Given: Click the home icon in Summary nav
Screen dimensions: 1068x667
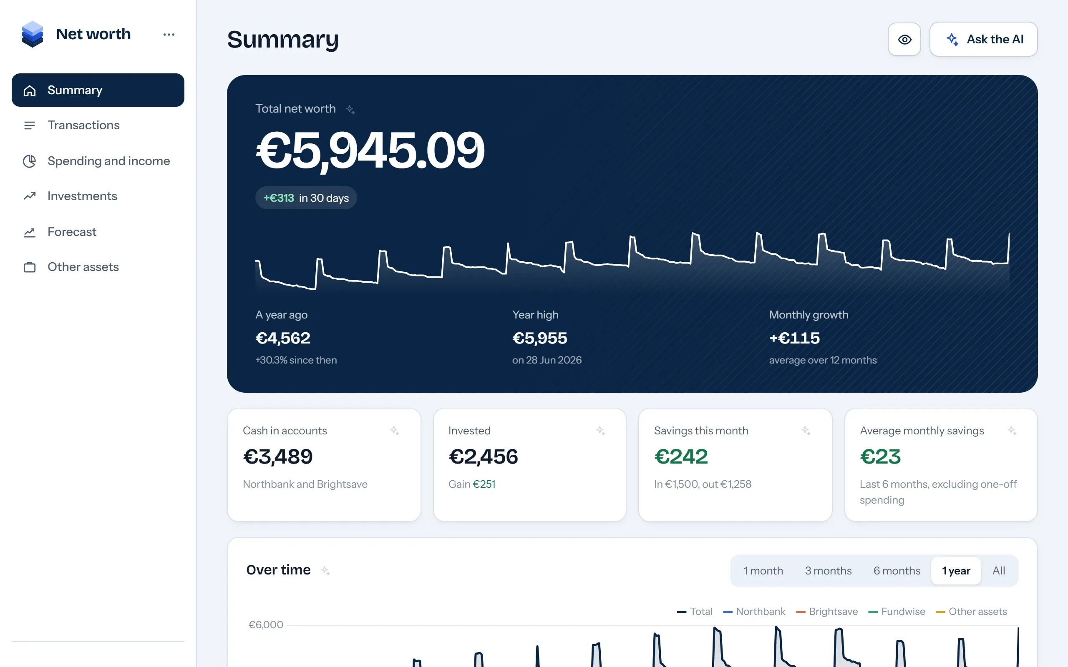Looking at the screenshot, I should coord(30,90).
